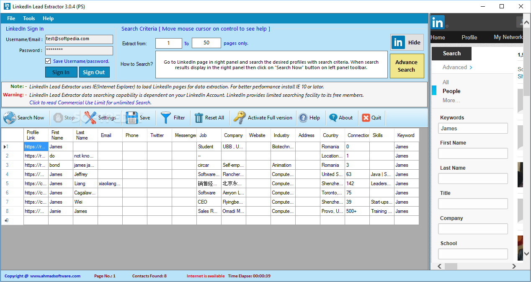This screenshot has height=282, width=531.
Task: Click the 'Contacts Found: 8' status text
Action: (150, 276)
